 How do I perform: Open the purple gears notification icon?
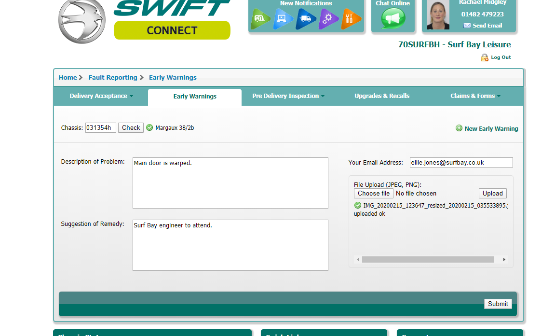(328, 19)
